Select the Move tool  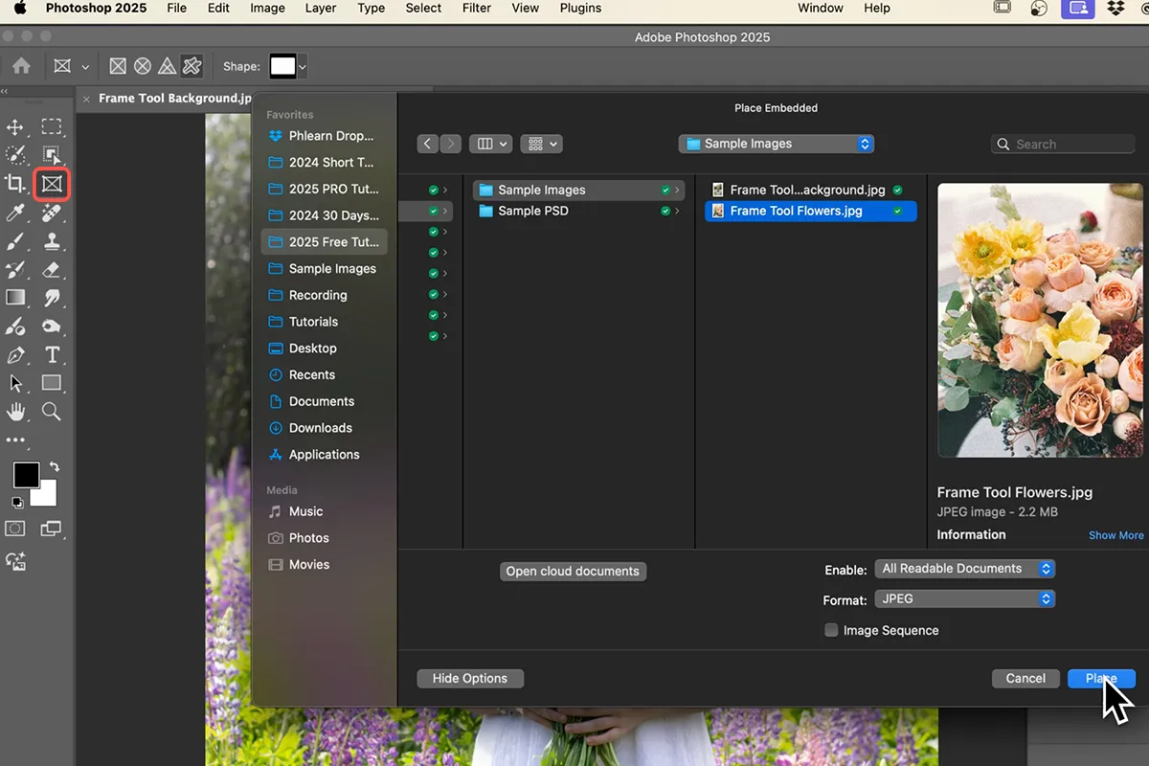pos(14,126)
